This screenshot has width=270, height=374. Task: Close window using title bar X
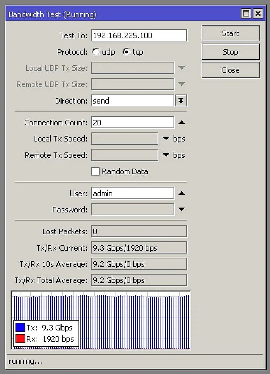tap(258, 14)
